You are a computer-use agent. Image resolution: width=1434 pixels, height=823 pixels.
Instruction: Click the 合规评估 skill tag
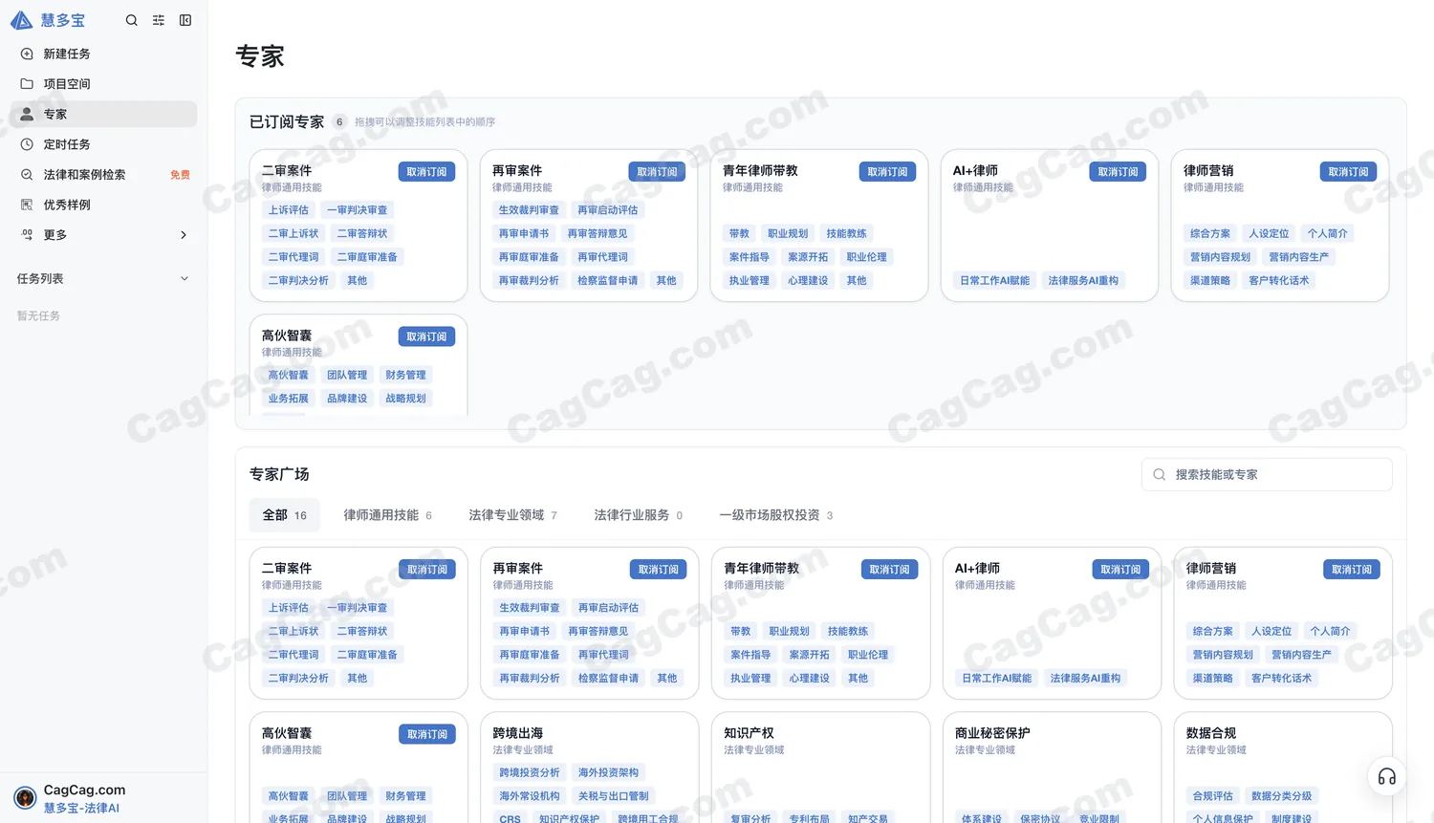pyautogui.click(x=1213, y=796)
